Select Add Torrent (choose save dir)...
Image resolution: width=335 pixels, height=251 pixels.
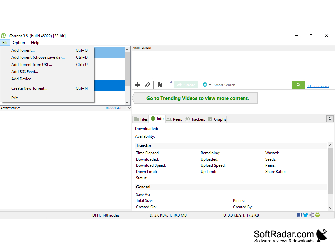(x=47, y=57)
